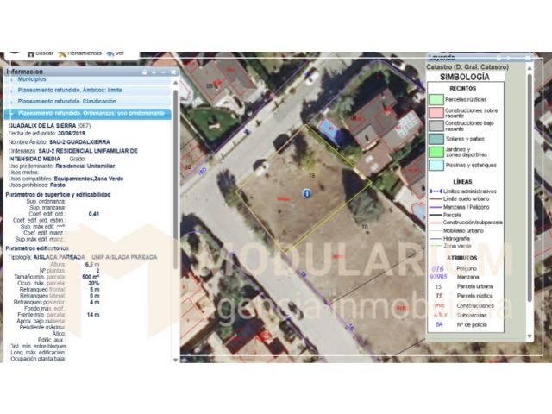Screen dimensions: 552x414
Task: Click the GUADALIX DE LA SIERRA heading
Action: (42, 126)
